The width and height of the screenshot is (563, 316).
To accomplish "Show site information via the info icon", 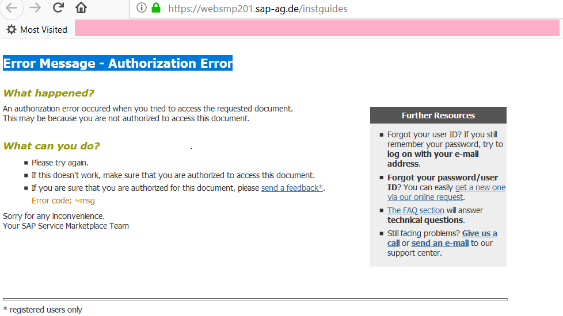I will (142, 7).
